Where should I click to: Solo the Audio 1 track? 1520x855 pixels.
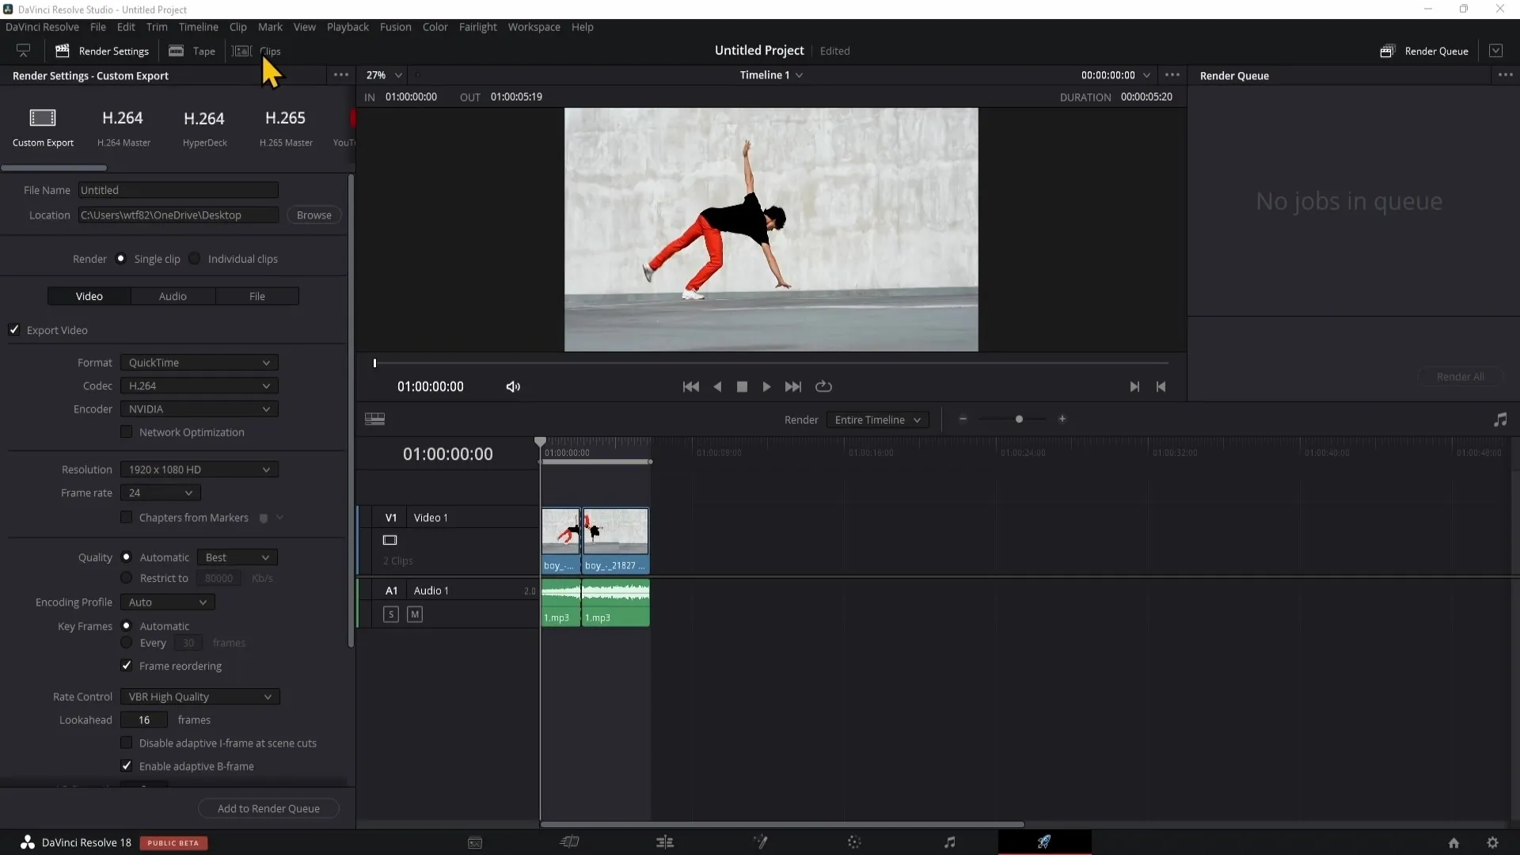391,614
